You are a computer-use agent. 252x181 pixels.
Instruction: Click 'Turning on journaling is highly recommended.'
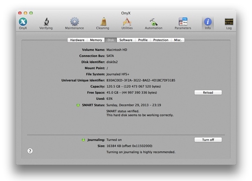(141, 152)
